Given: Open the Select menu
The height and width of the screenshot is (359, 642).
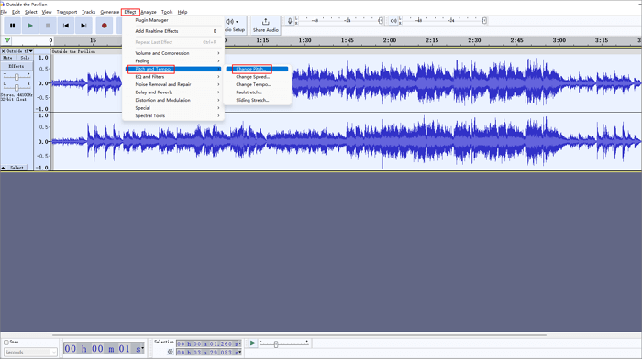Looking at the screenshot, I should click(x=30, y=12).
